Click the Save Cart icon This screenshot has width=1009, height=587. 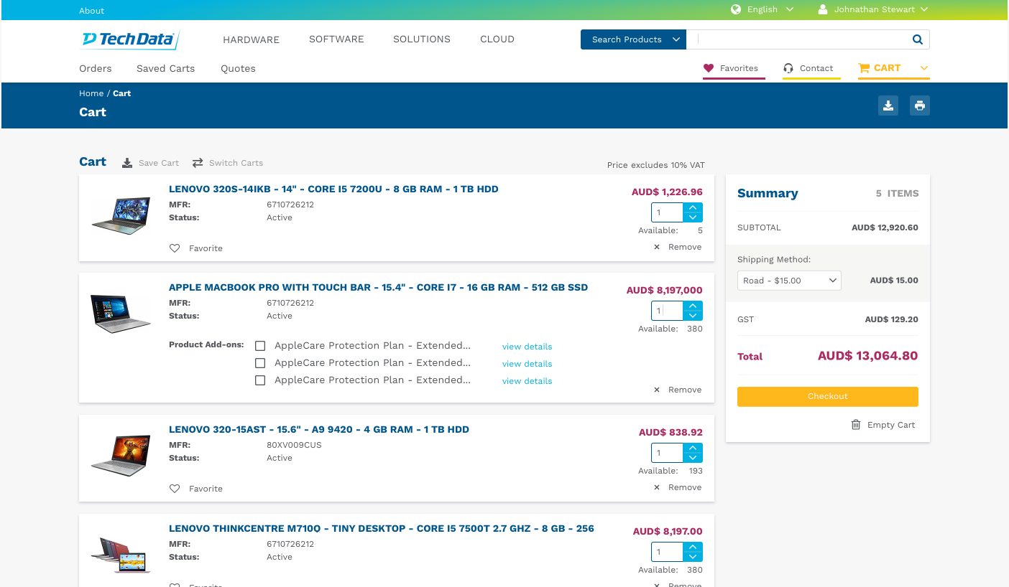127,163
